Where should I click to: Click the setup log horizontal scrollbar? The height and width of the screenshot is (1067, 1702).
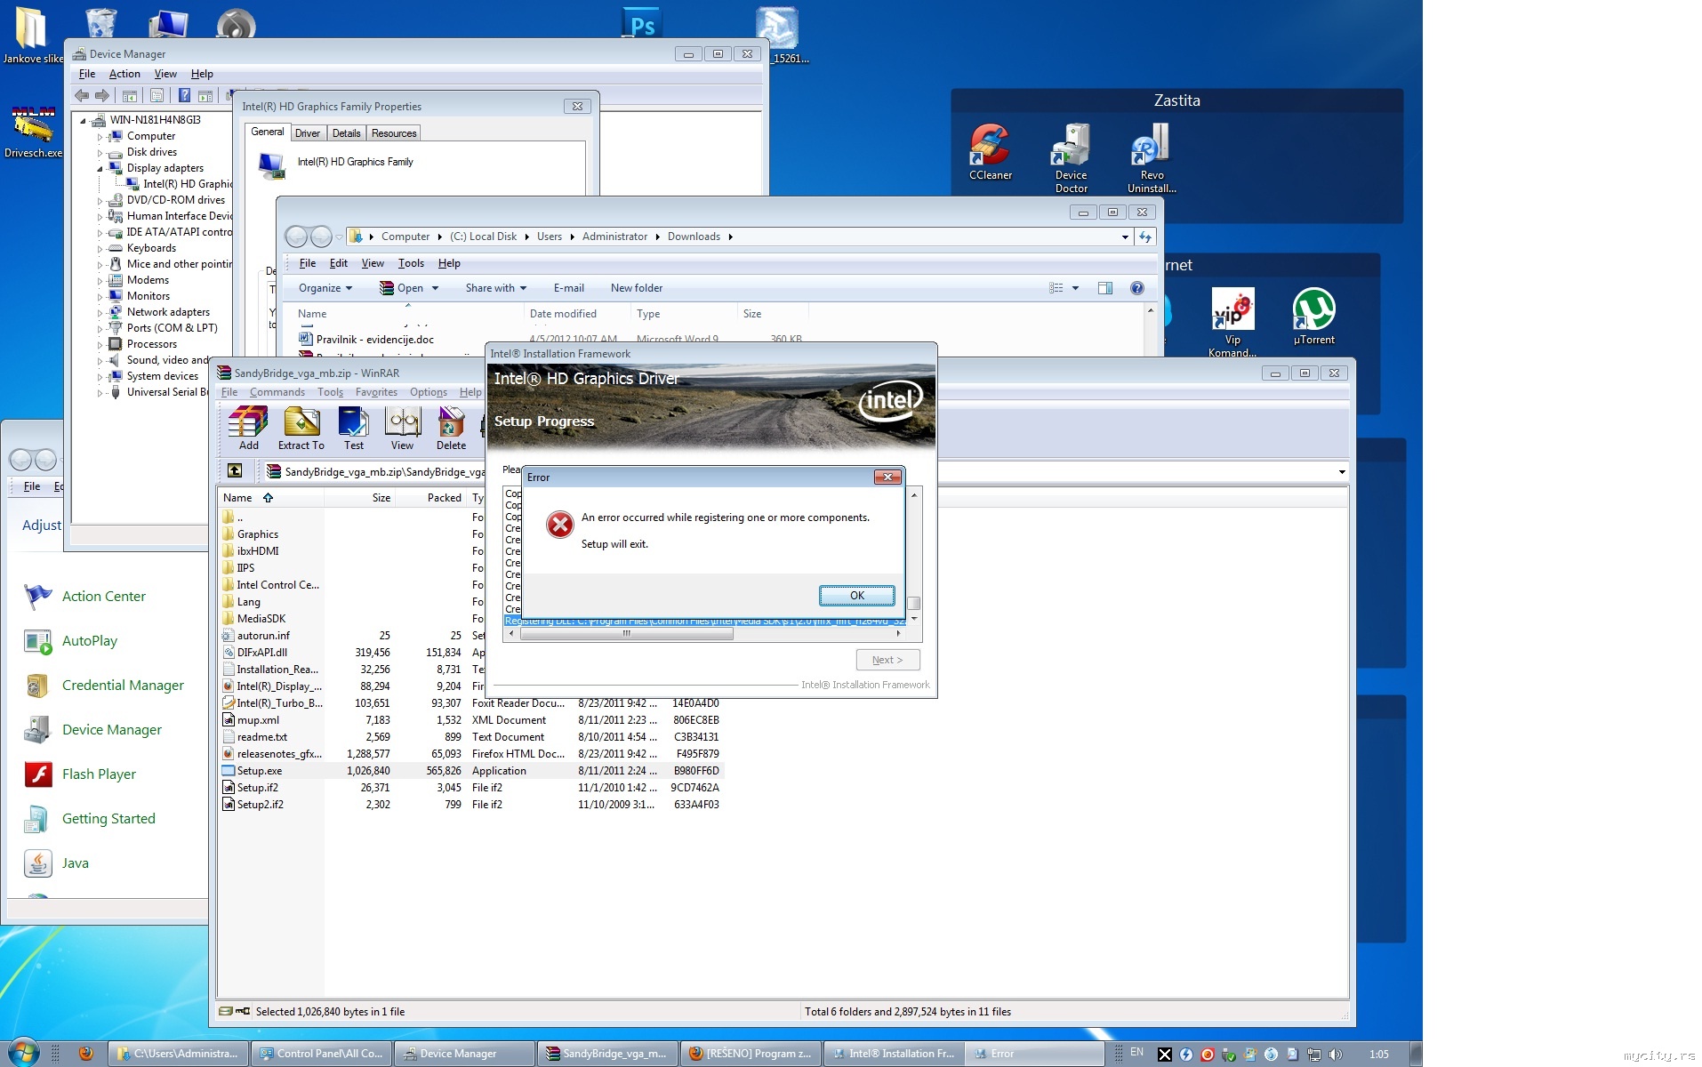point(626,634)
